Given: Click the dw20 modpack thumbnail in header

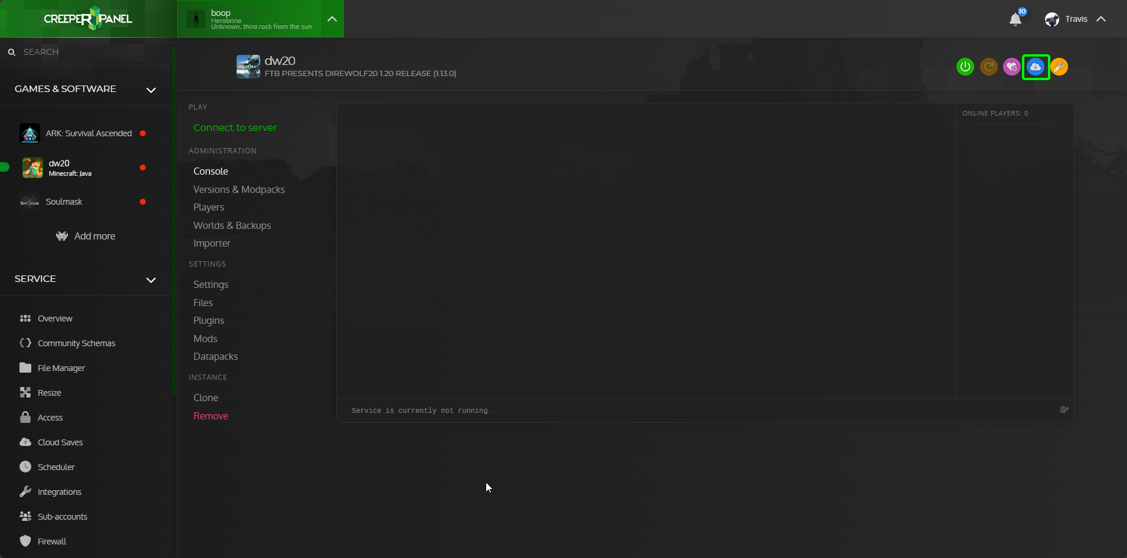Looking at the screenshot, I should pos(248,67).
